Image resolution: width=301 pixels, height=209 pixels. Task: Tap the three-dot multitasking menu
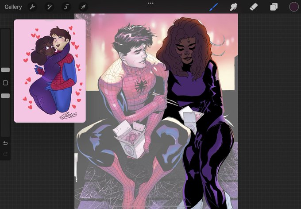pos(150,3)
